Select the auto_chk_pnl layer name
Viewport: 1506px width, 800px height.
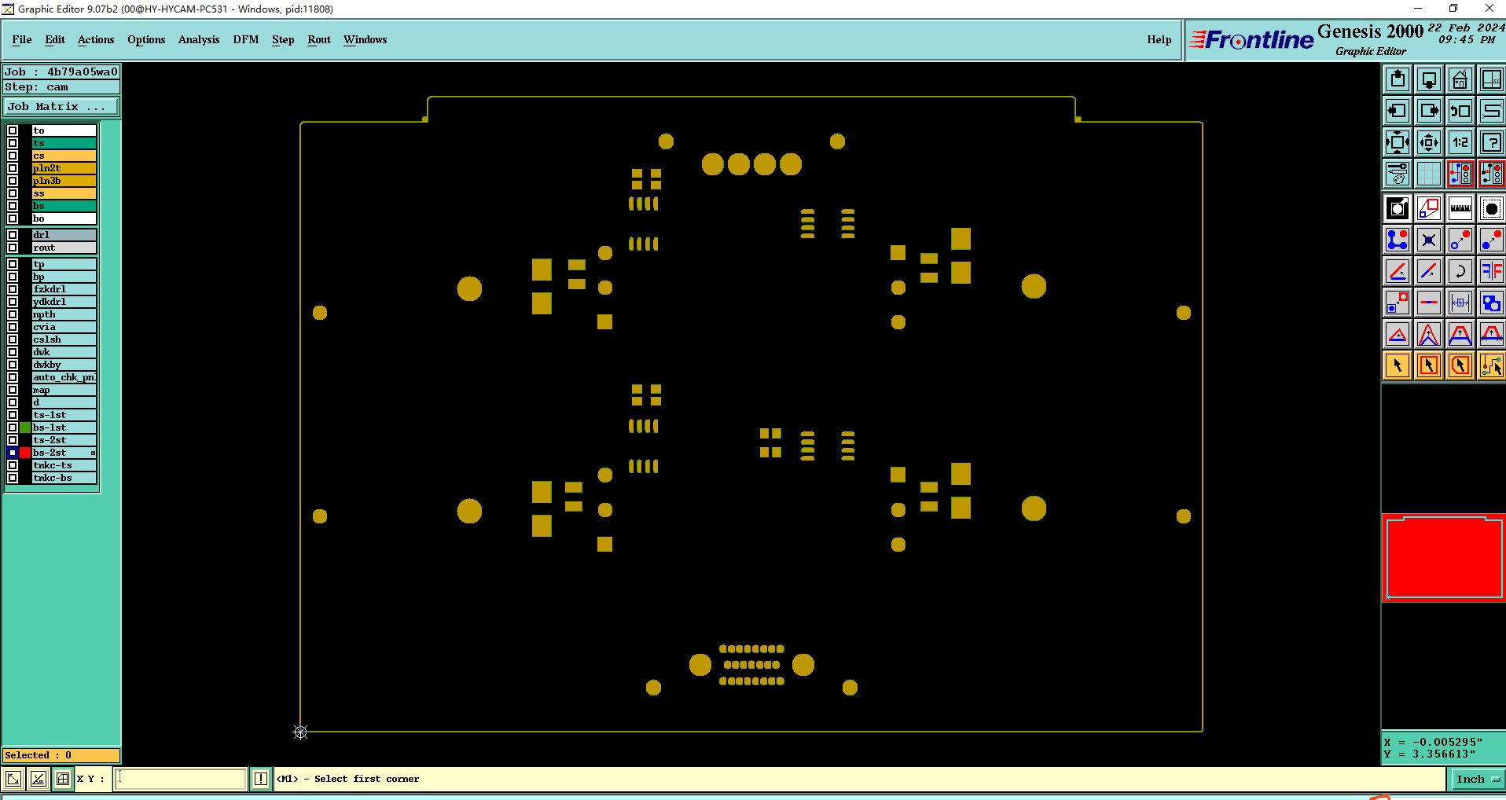coord(64,377)
